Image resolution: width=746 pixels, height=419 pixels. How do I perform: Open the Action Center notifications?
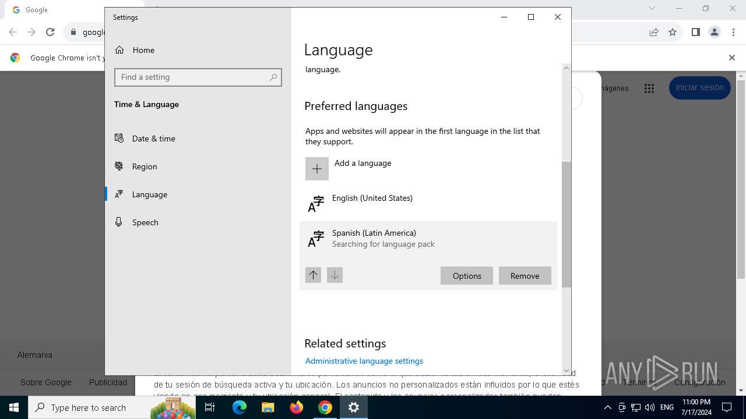click(727, 407)
